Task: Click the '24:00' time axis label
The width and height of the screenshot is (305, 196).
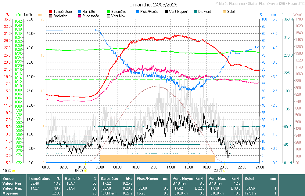Action: click(x=260, y=167)
